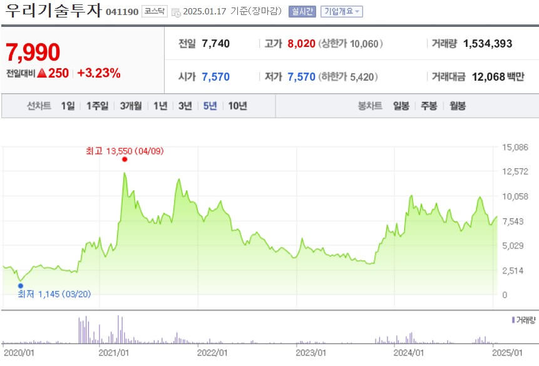Image resolution: width=539 pixels, height=366 pixels.
Task: Open the 월봉 candle chart
Action: pyautogui.click(x=457, y=106)
